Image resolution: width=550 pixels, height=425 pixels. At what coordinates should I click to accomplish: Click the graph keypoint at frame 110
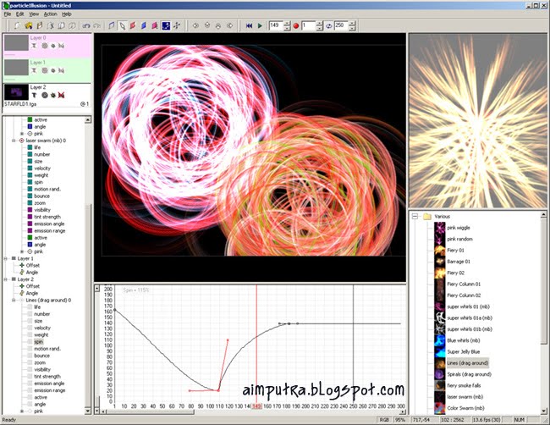[x=218, y=390]
